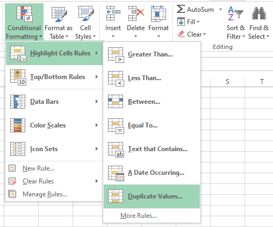Click Manage Rules option
Screen dimensions: 273x227
pos(45,194)
